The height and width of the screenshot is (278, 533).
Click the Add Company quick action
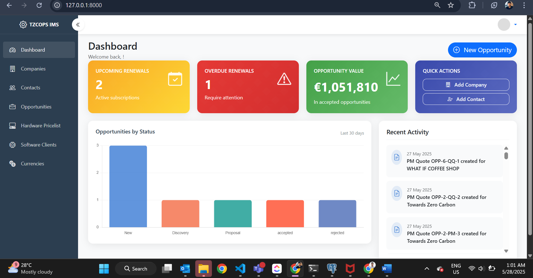tap(466, 85)
